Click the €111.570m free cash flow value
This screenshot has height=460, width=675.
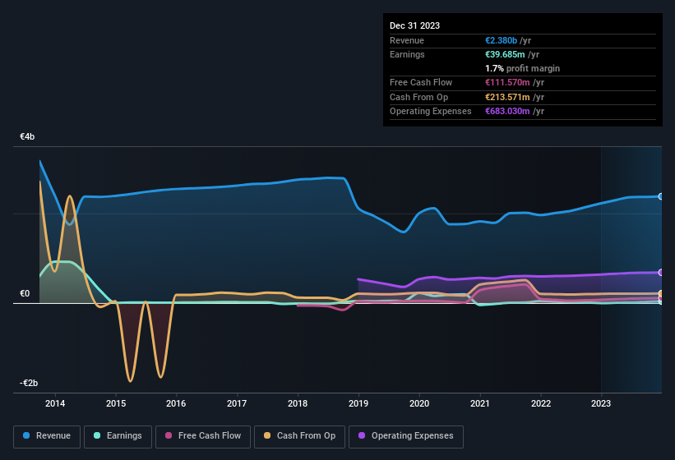507,82
